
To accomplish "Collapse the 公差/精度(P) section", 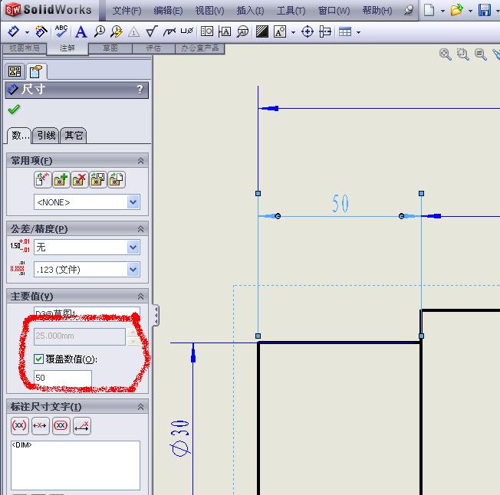I will (x=140, y=229).
